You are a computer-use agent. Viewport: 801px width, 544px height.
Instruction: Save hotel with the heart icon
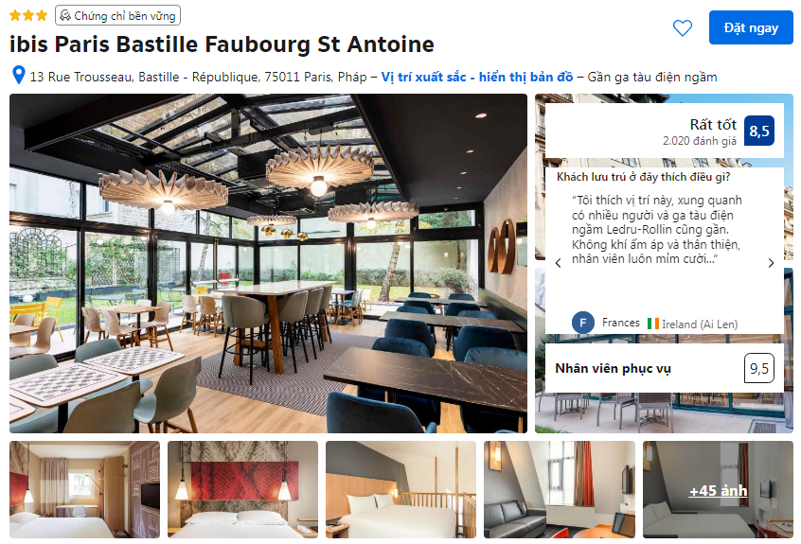pyautogui.click(x=682, y=27)
